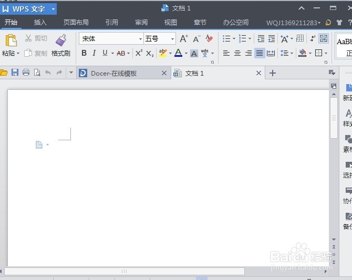Clear formatting with eraser icon
The height and width of the screenshot is (280, 352).
(209, 39)
